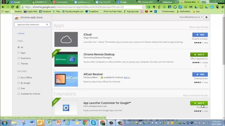
Task: Open the Windows Start button
Action: 4,123
